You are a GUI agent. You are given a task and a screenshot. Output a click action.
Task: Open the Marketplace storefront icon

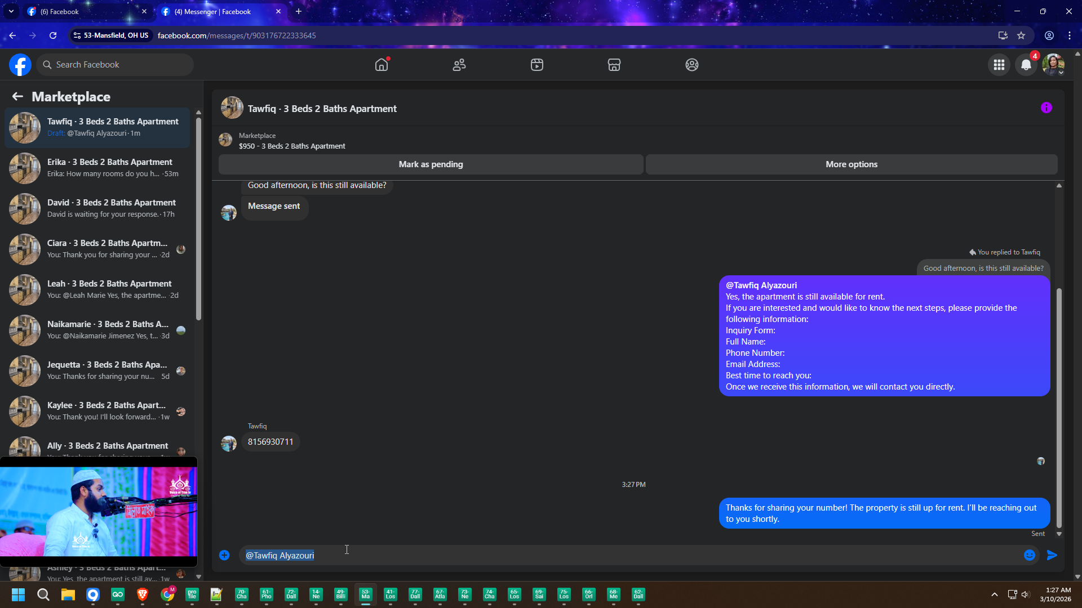[614, 65]
